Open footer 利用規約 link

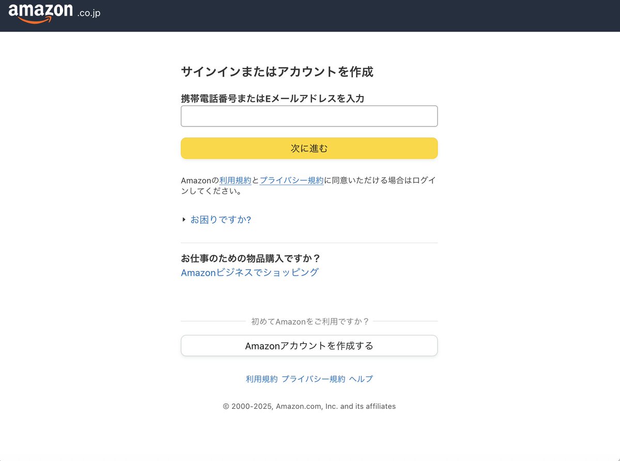click(261, 379)
